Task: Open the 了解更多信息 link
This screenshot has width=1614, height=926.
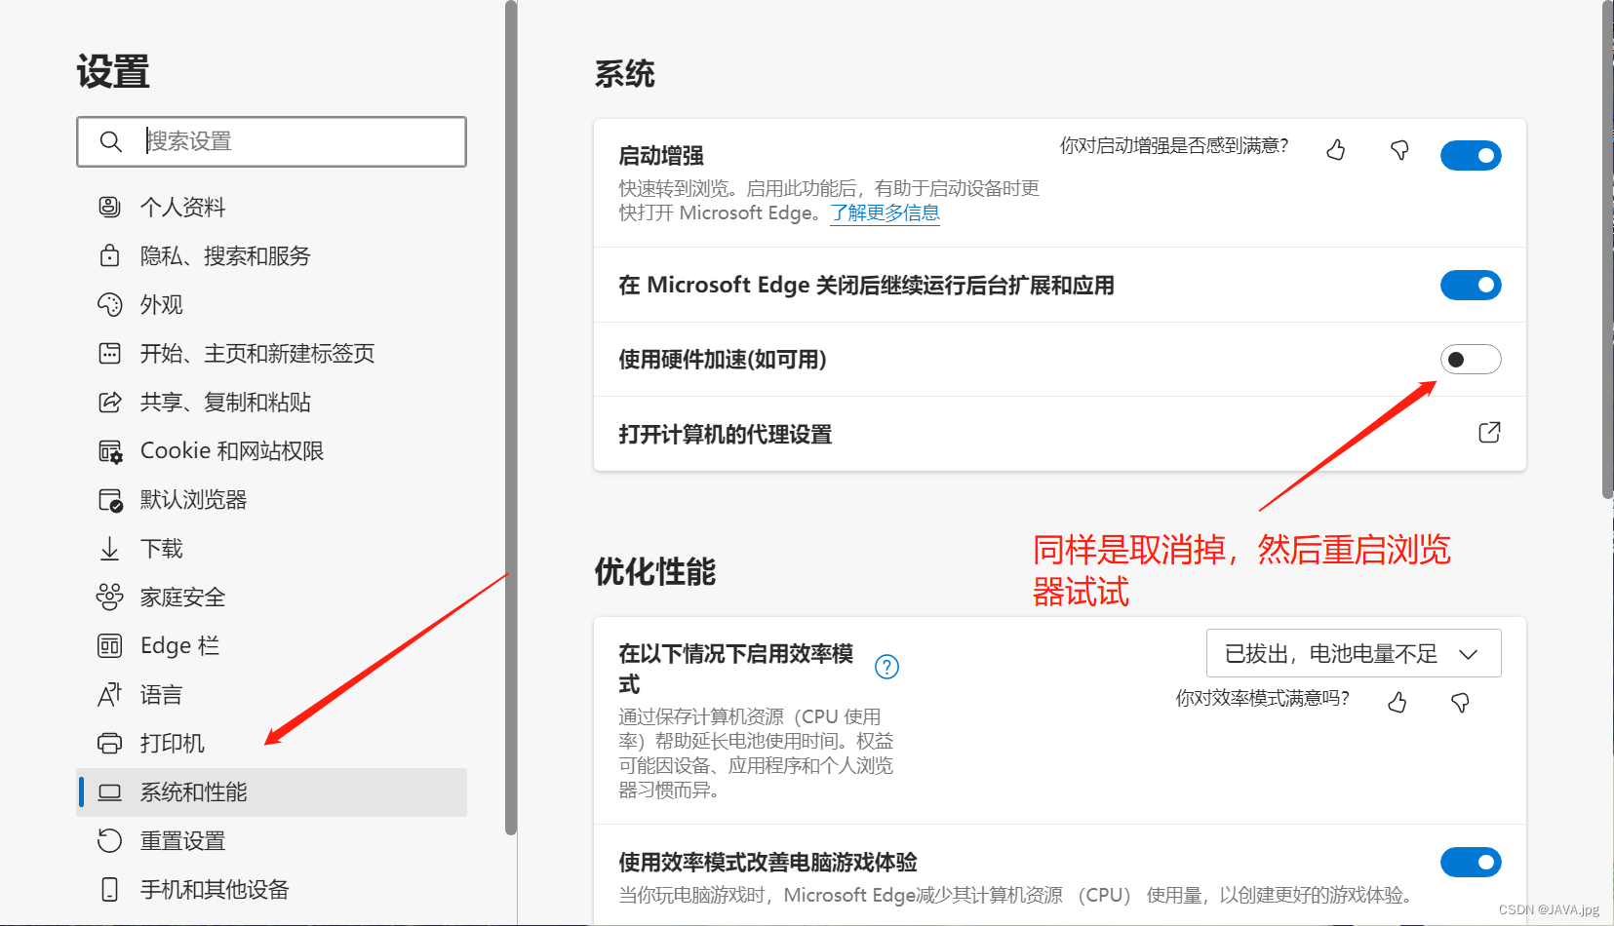Action: [x=885, y=212]
